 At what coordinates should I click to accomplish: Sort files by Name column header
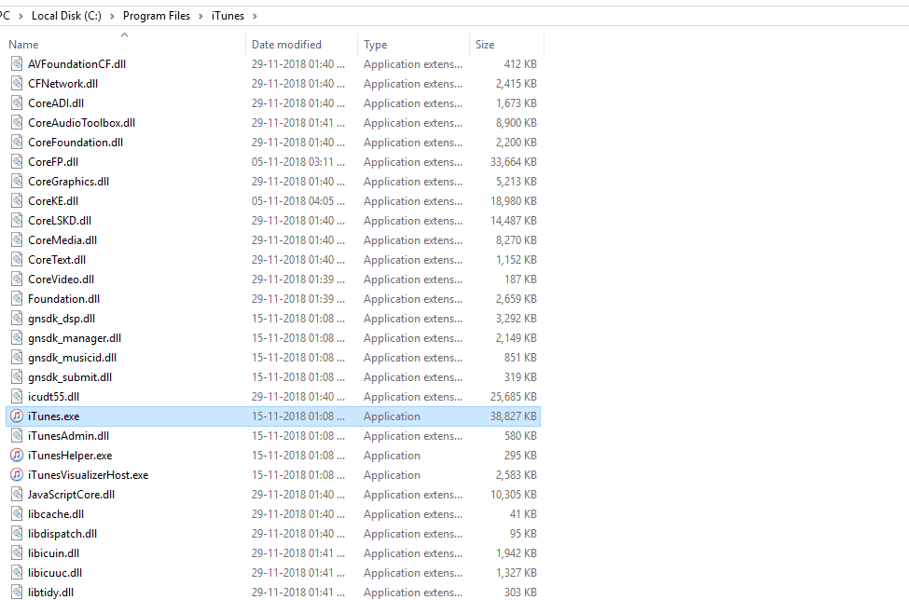(125, 44)
